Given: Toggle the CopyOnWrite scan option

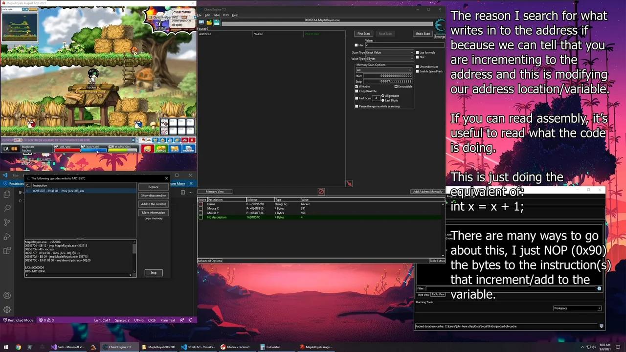Looking at the screenshot, I should pos(357,91).
